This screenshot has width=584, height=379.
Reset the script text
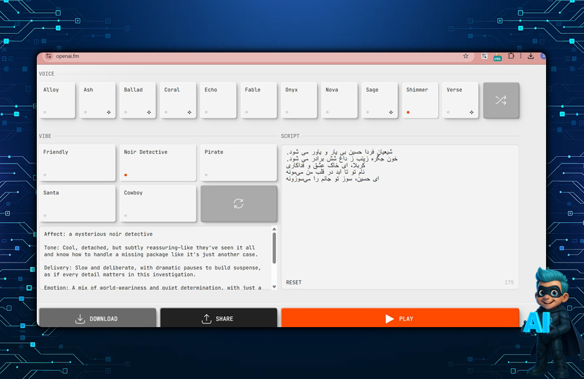(x=294, y=283)
